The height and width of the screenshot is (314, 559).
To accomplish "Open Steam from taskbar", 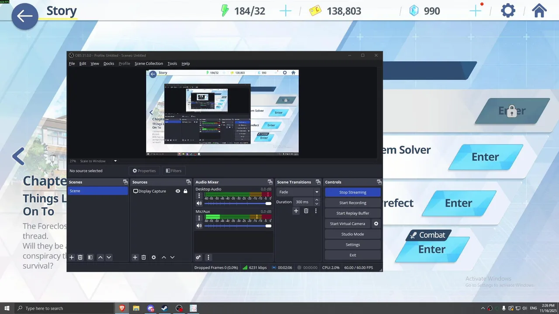I will point(165,308).
